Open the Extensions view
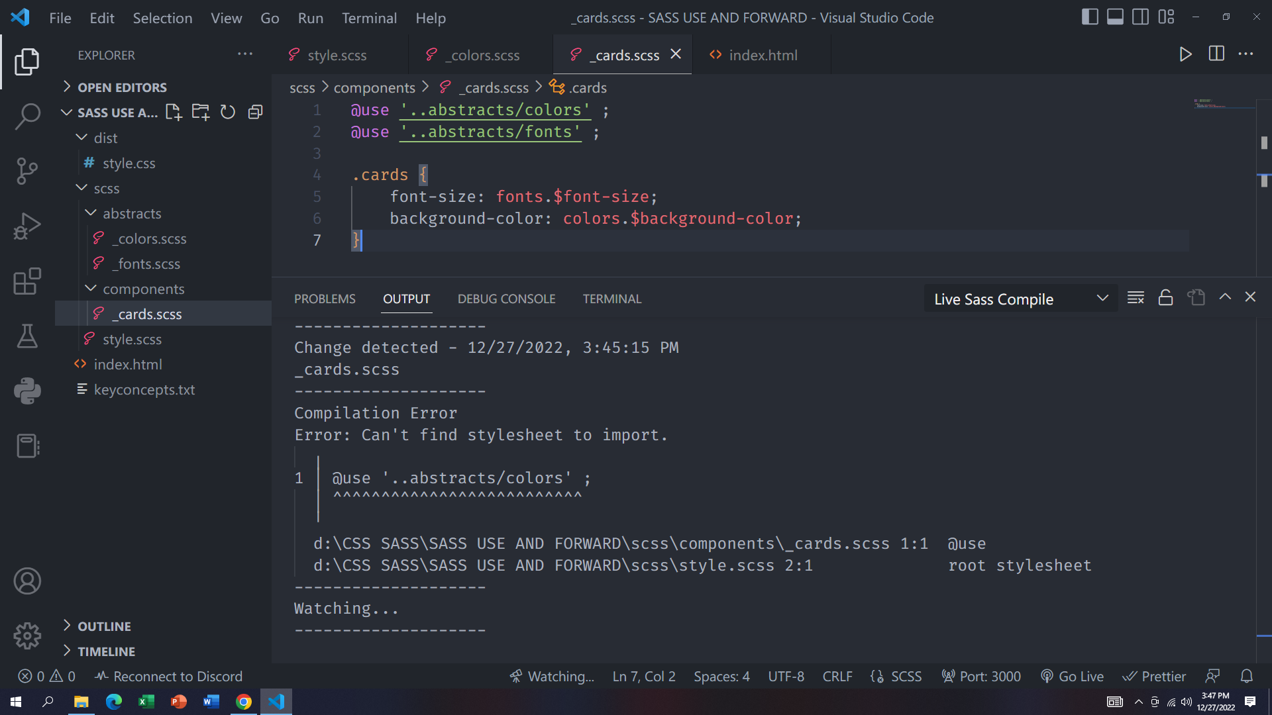Viewport: 1272px width, 715px height. click(x=27, y=281)
